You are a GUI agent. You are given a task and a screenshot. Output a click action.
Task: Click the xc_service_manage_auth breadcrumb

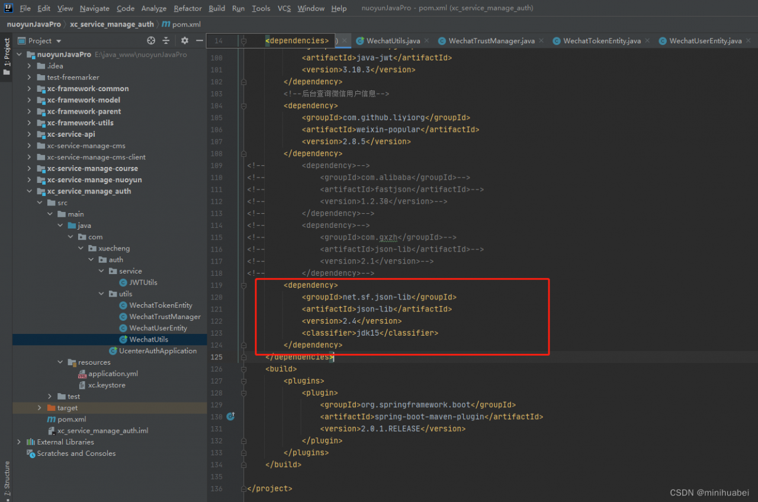pyautogui.click(x=111, y=24)
